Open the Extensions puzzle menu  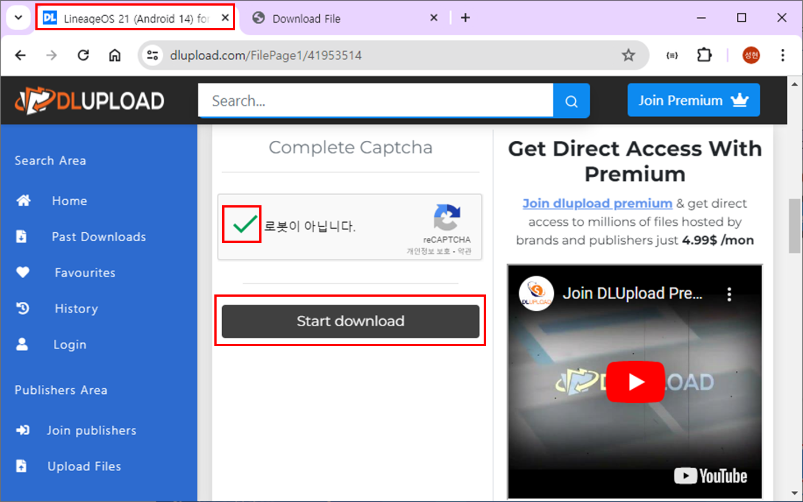point(704,55)
